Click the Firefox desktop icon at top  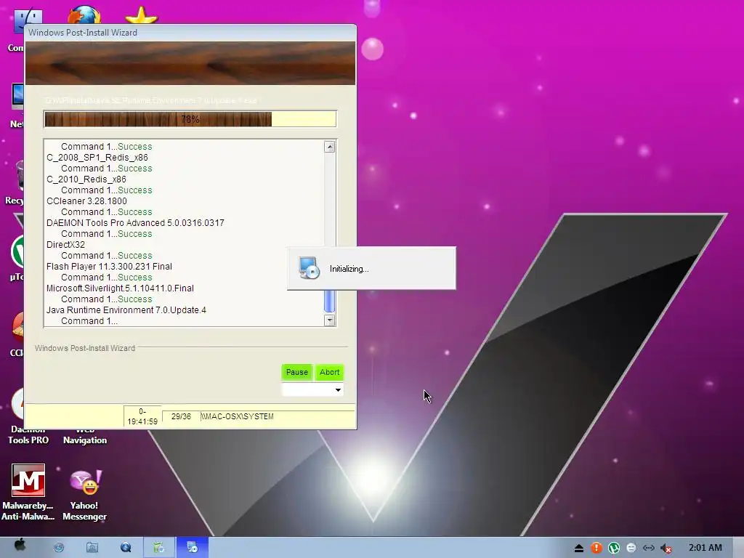point(84,15)
